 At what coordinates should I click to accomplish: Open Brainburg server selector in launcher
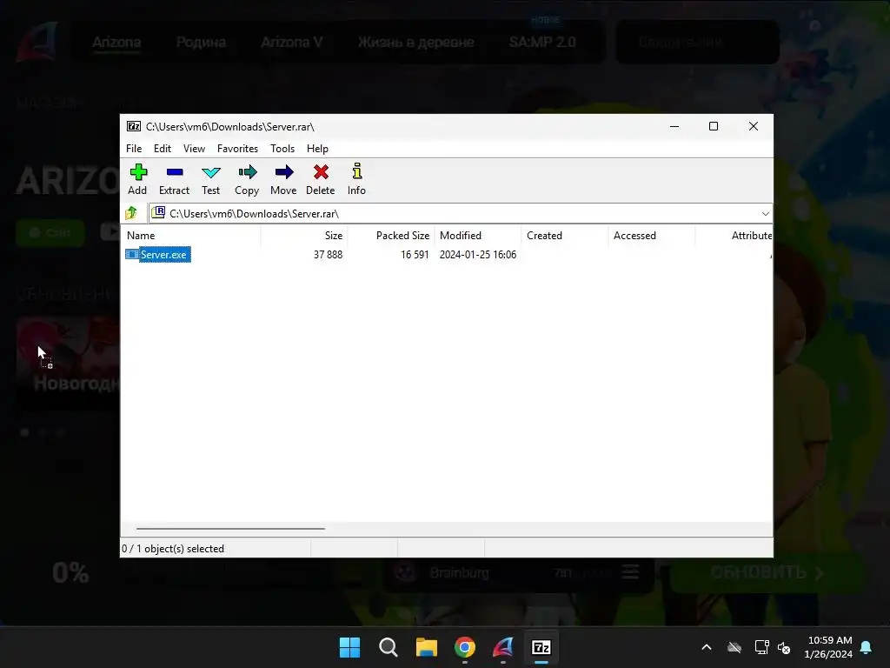(520, 572)
